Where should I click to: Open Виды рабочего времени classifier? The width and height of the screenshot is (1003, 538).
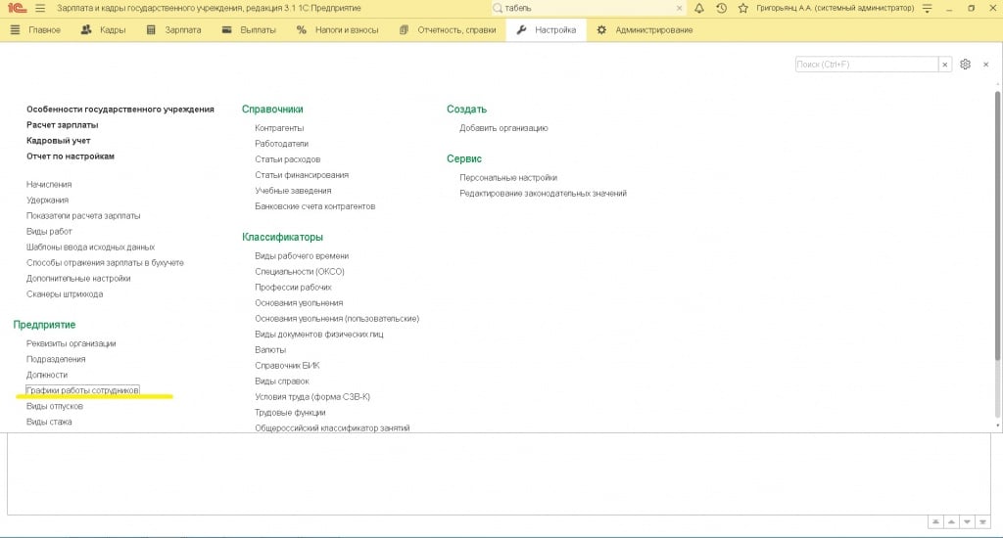point(302,256)
